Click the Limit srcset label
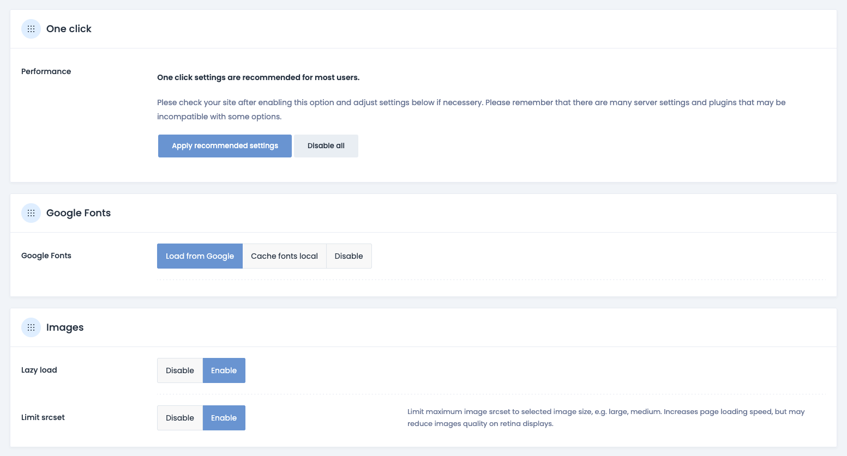This screenshot has height=456, width=847. click(x=43, y=417)
